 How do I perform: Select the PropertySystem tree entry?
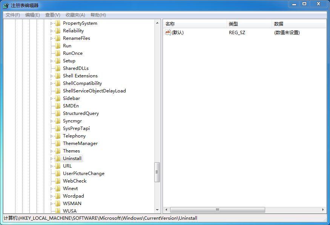pos(80,23)
